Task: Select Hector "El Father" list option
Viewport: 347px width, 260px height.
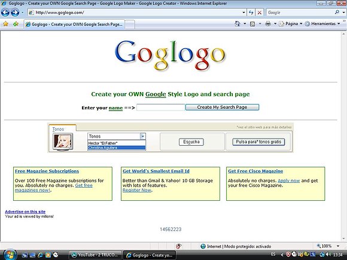Action: click(x=117, y=143)
